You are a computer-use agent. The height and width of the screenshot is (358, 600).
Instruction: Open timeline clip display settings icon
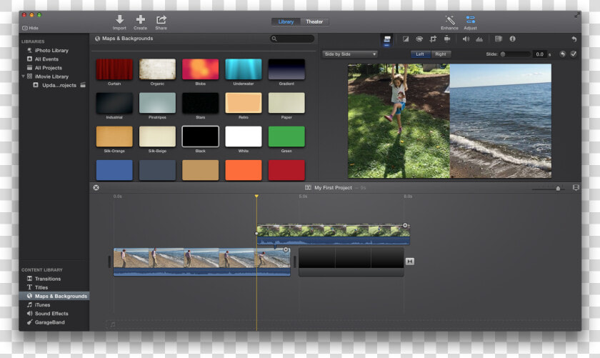(x=576, y=188)
